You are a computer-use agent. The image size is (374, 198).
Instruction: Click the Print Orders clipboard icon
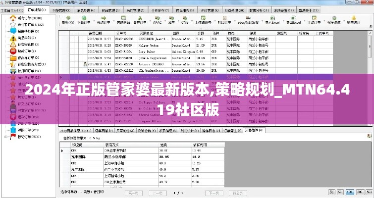click(x=224, y=18)
